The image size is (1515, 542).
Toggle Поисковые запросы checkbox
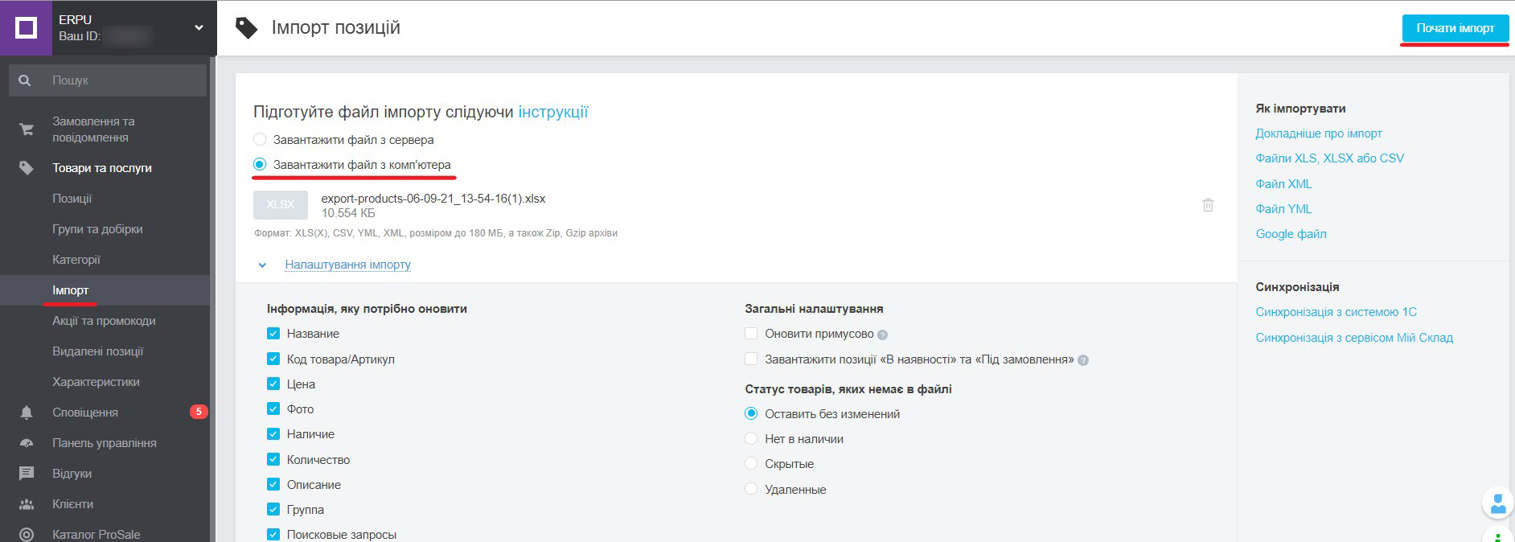[273, 534]
